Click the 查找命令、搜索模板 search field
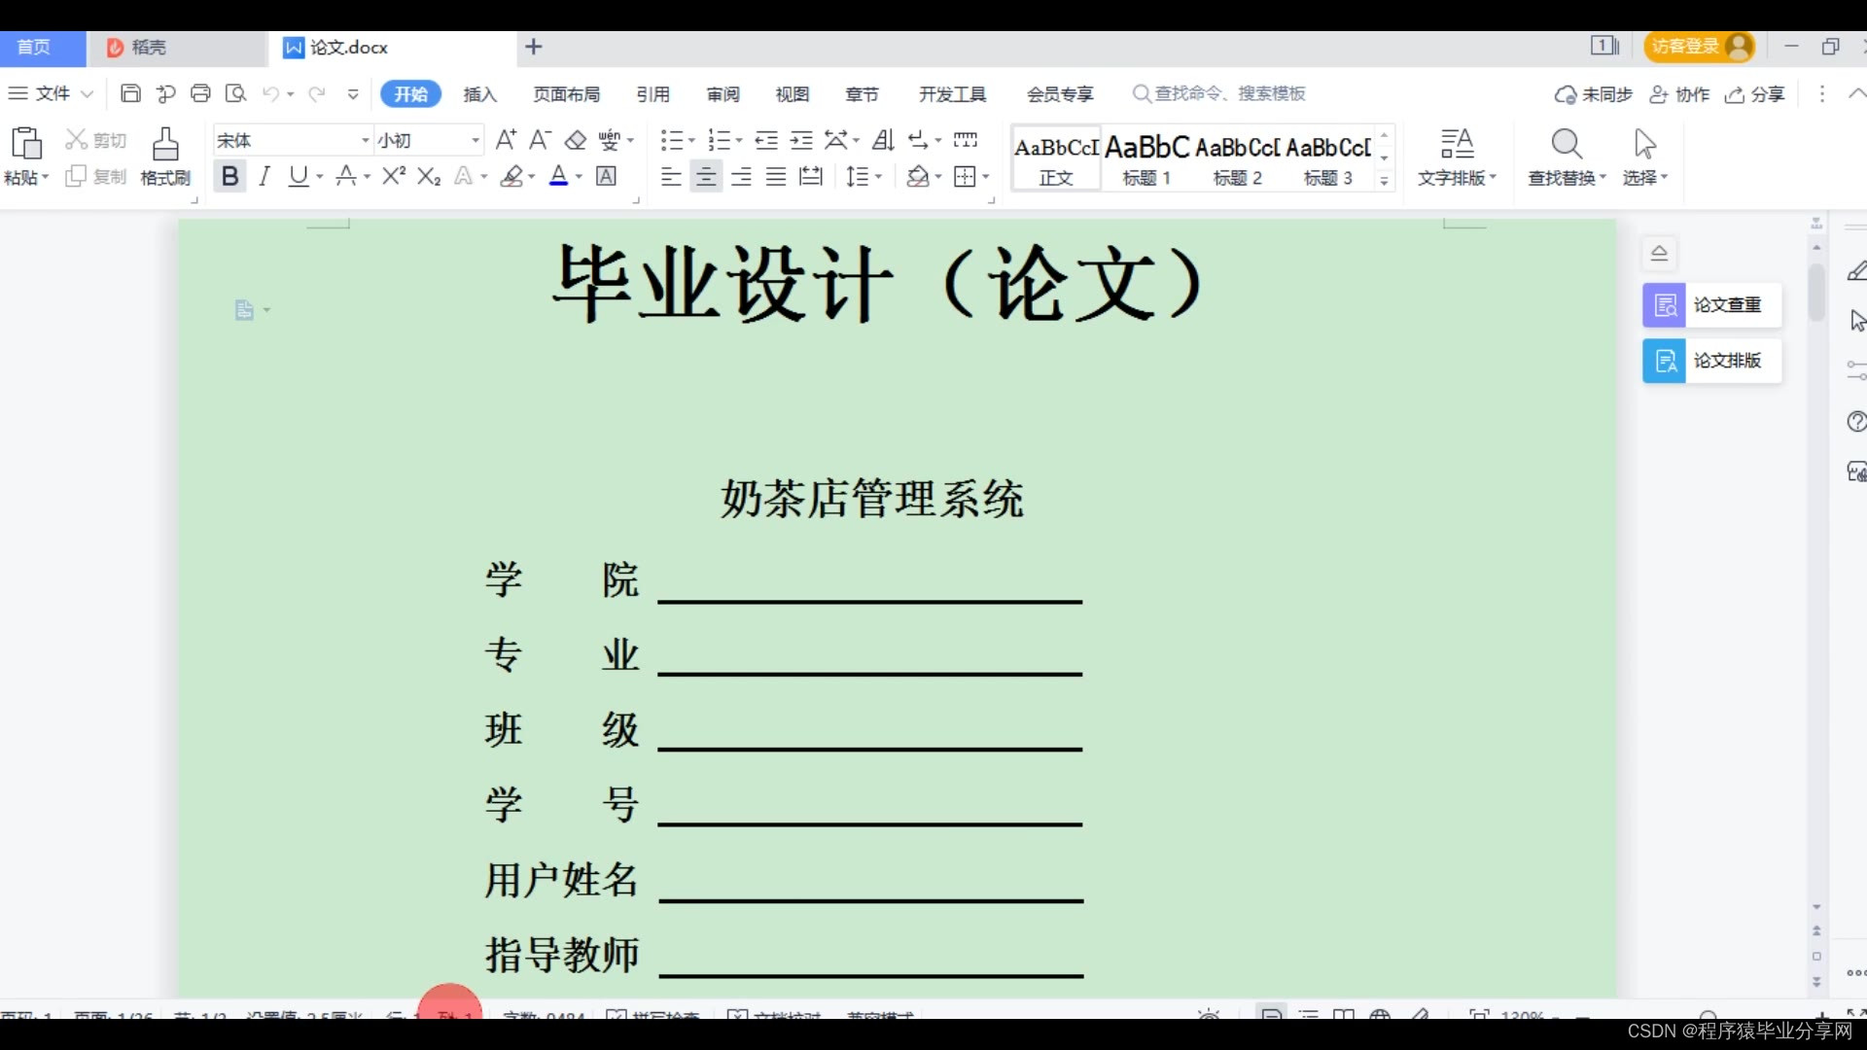The width and height of the screenshot is (1867, 1050). pyautogui.click(x=1229, y=93)
